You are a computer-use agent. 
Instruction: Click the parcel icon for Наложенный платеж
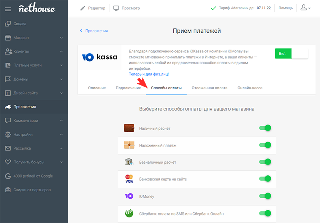click(129, 145)
